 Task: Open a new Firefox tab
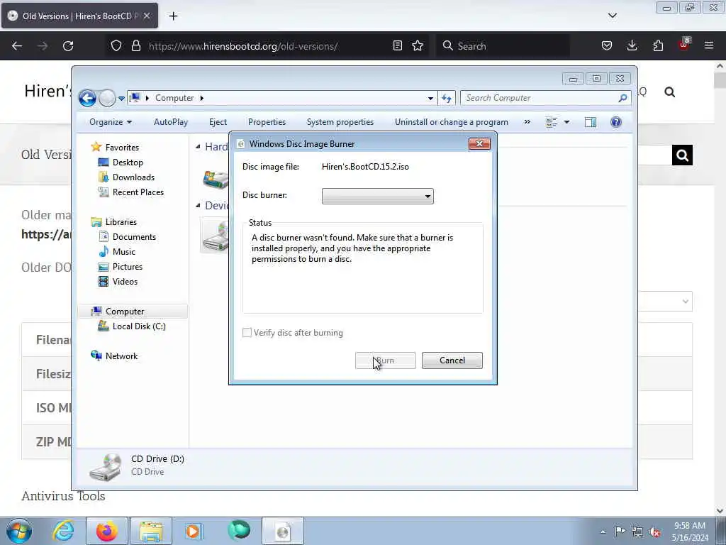point(173,16)
